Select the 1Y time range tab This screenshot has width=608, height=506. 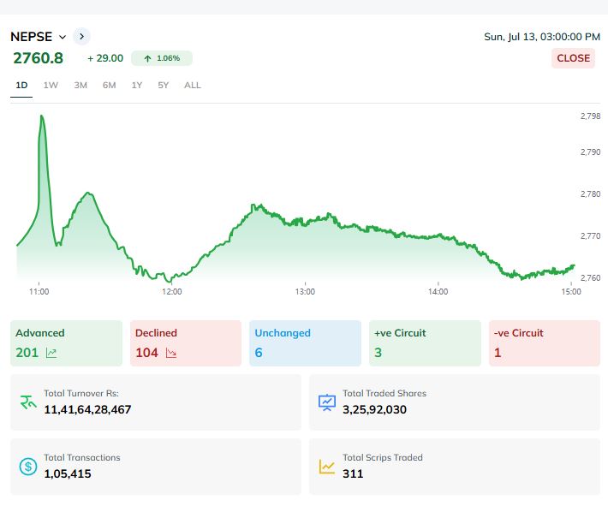tap(137, 86)
